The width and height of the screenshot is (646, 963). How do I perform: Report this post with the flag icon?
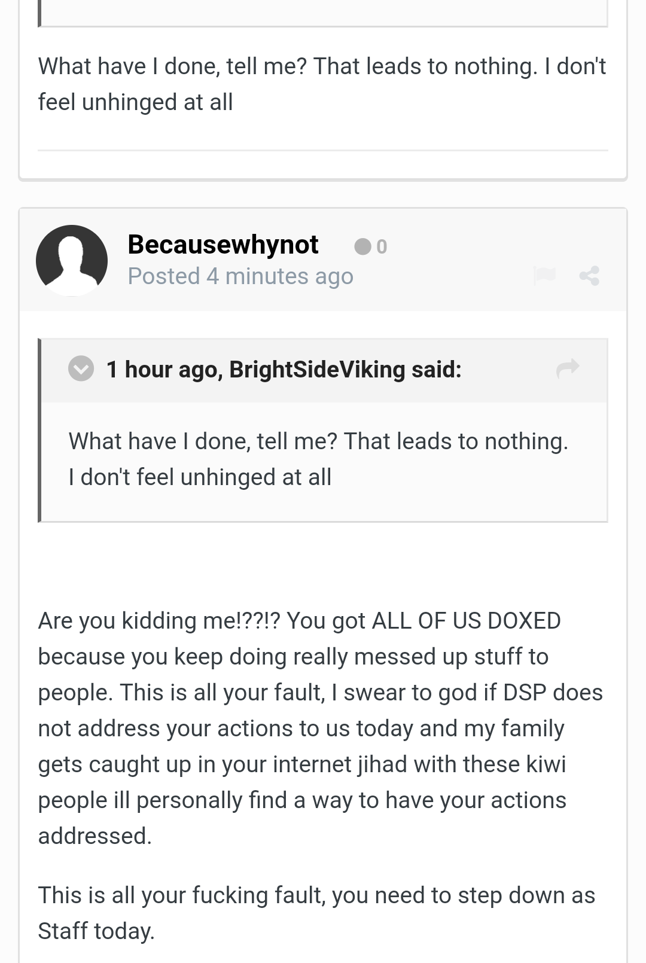544,275
